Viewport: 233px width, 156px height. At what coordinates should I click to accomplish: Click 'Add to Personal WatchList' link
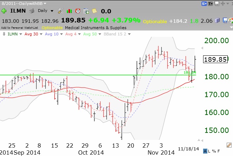point(20,27)
